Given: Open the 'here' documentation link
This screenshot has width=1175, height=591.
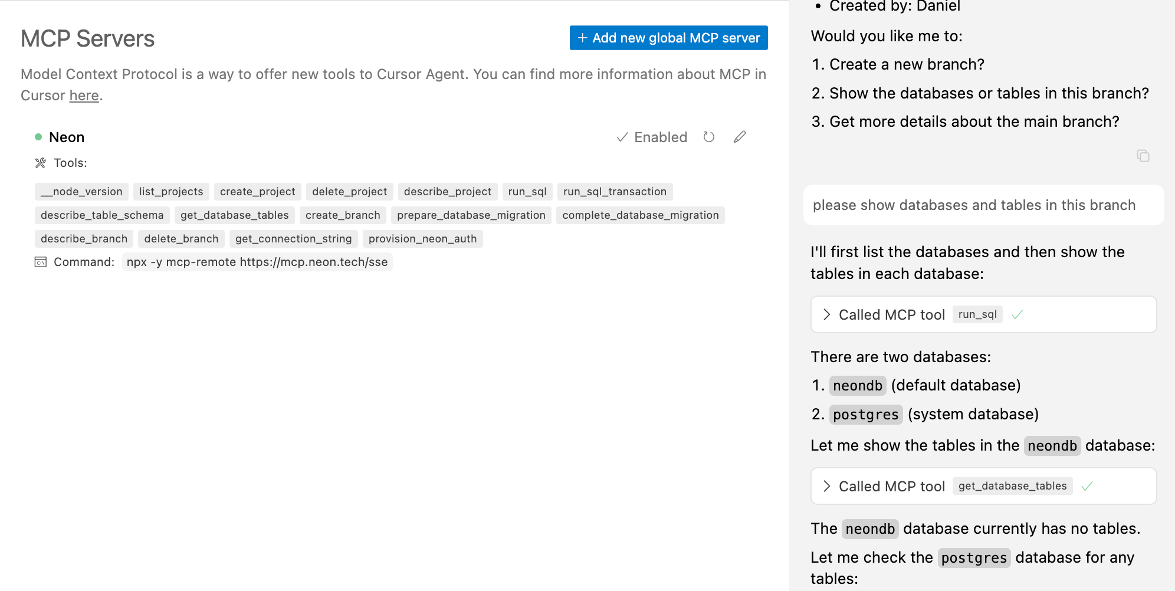Looking at the screenshot, I should coord(84,96).
